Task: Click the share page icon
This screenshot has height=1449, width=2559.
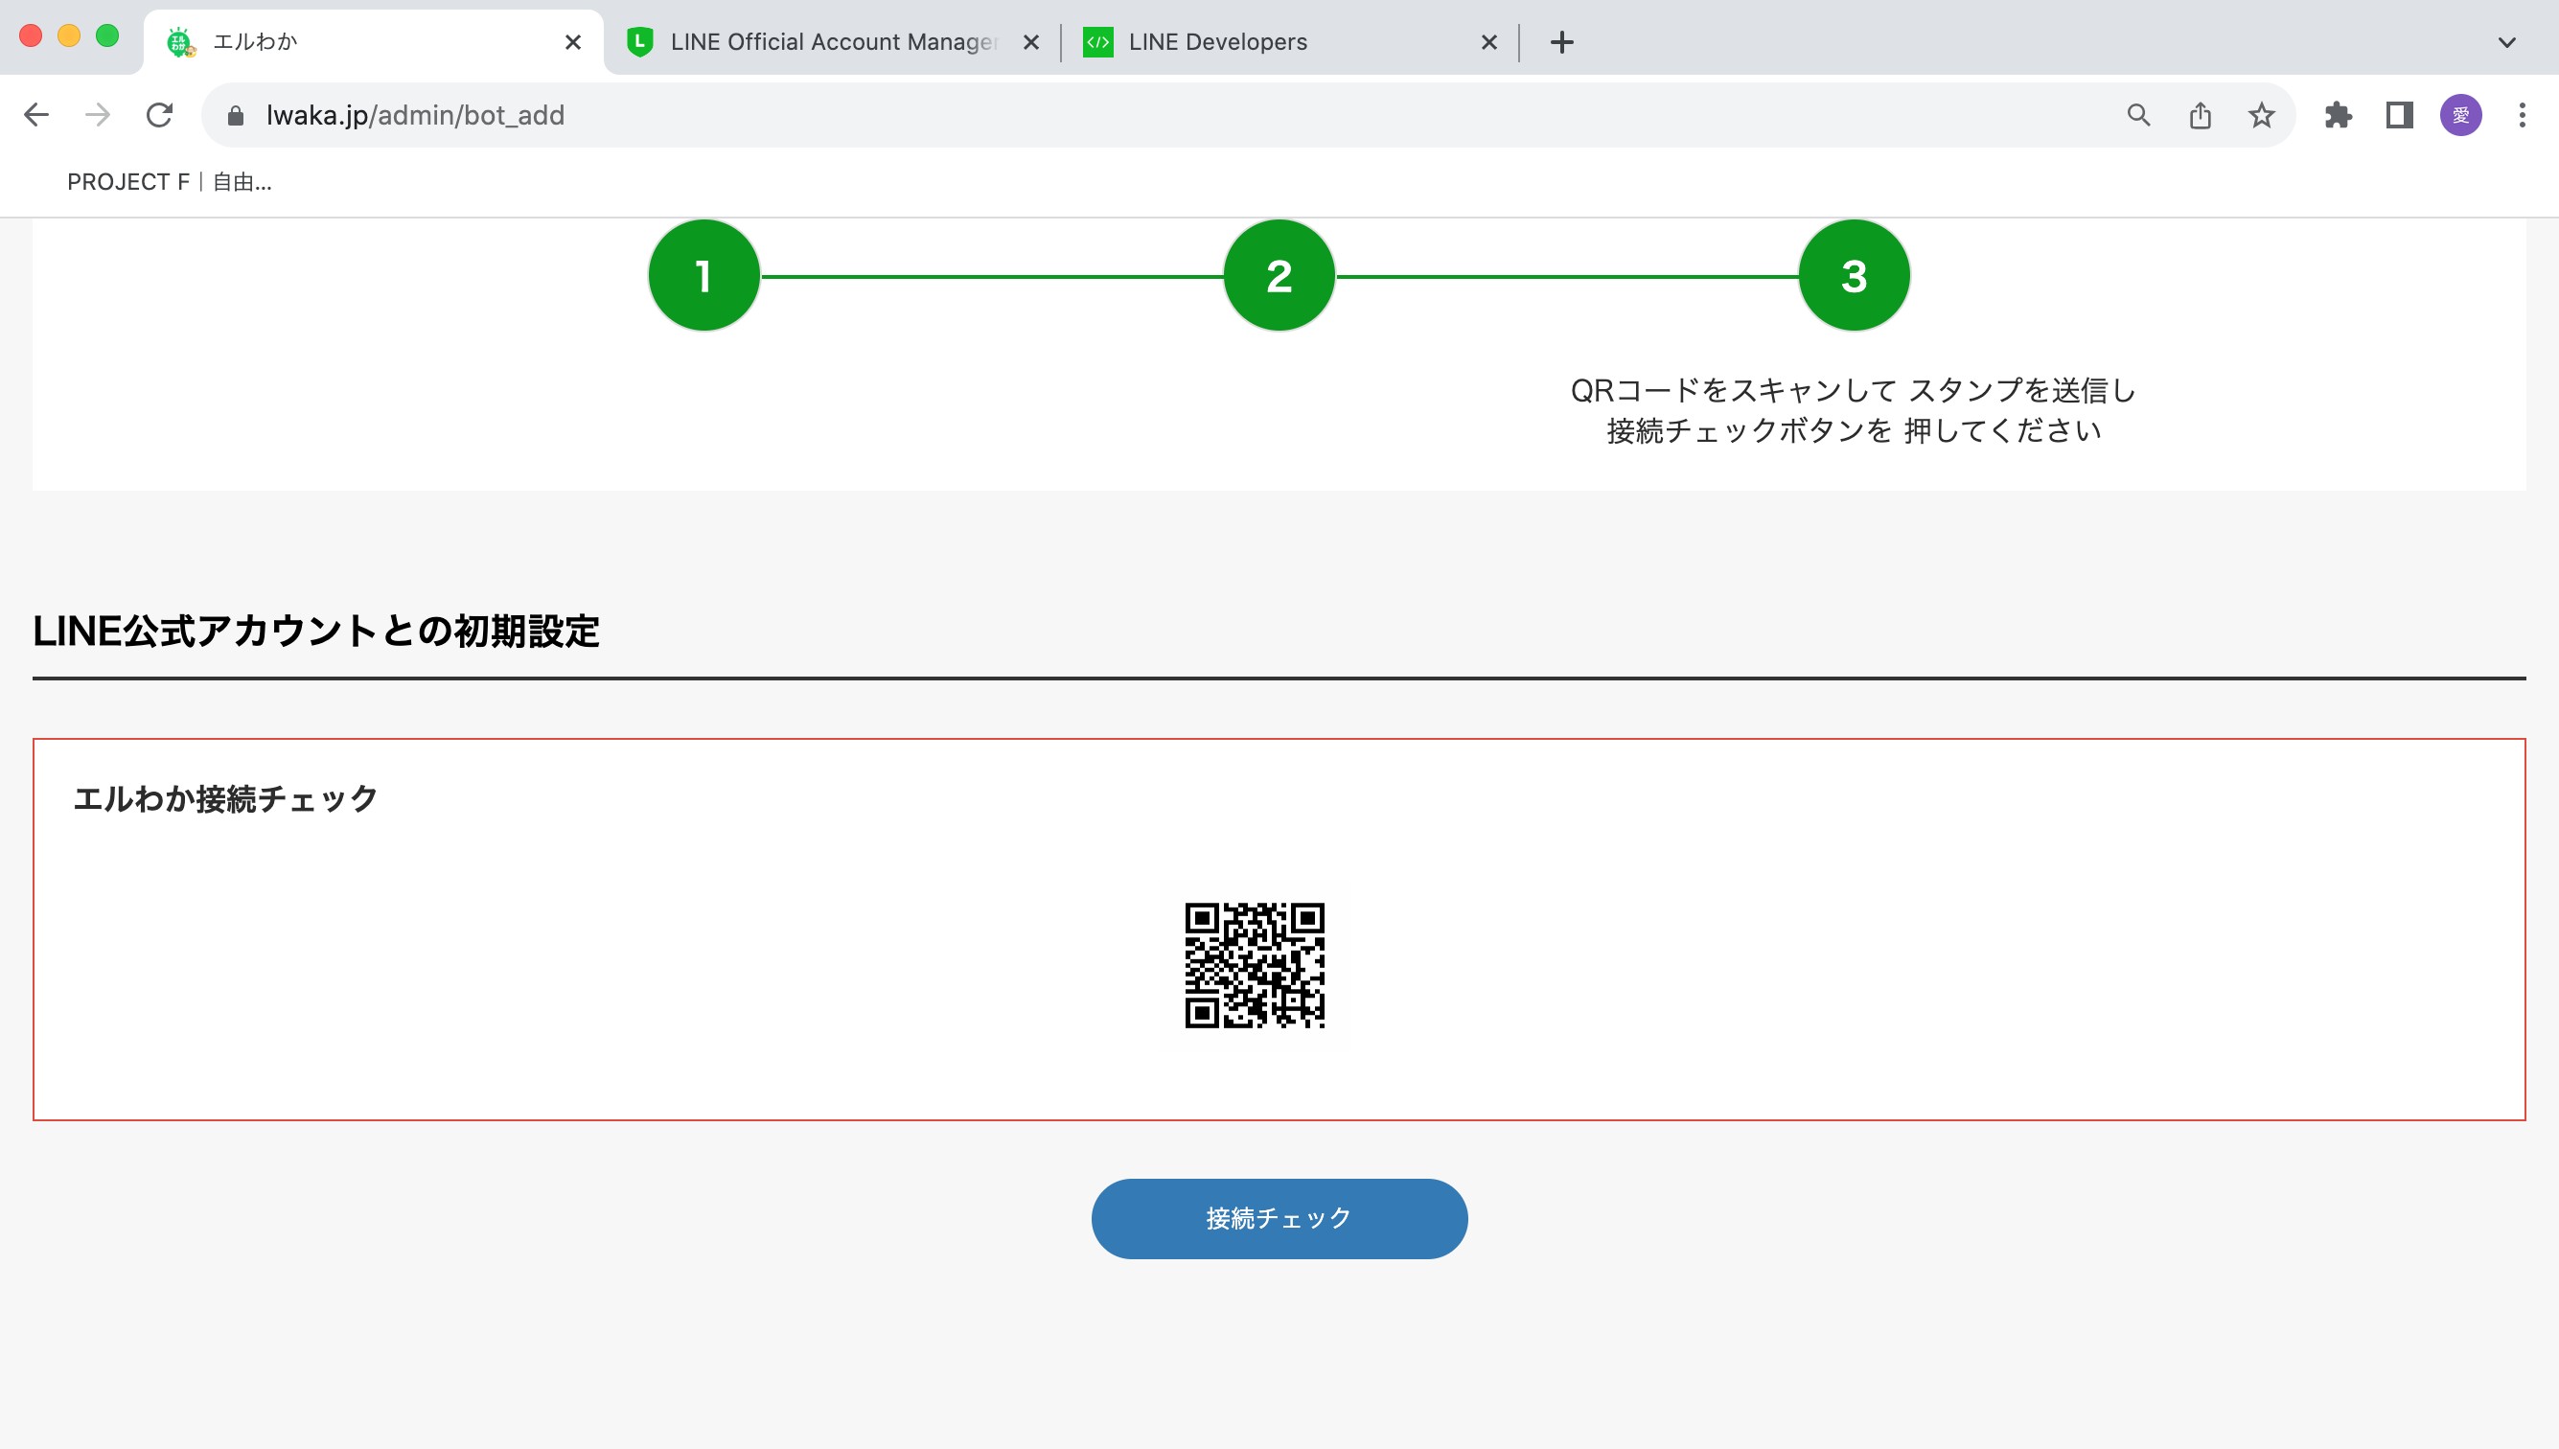Action: (x=2200, y=115)
